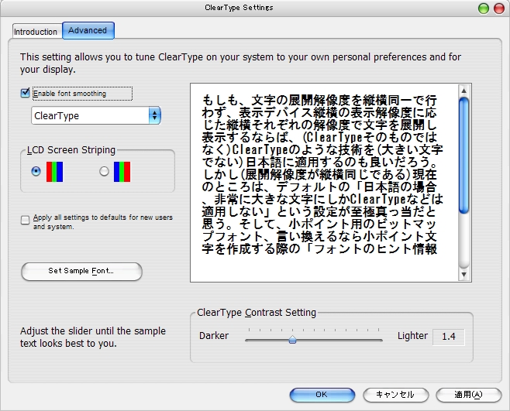Viewport: 510px width, 411px height.
Task: Toggle the Enable font smoothing checkbox
Action: pyautogui.click(x=26, y=94)
